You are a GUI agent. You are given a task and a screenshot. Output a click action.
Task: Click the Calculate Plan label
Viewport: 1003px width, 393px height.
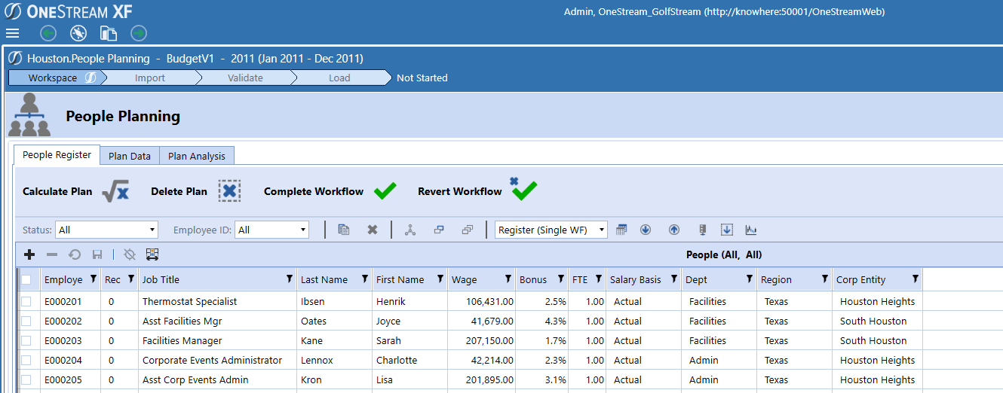tap(57, 191)
